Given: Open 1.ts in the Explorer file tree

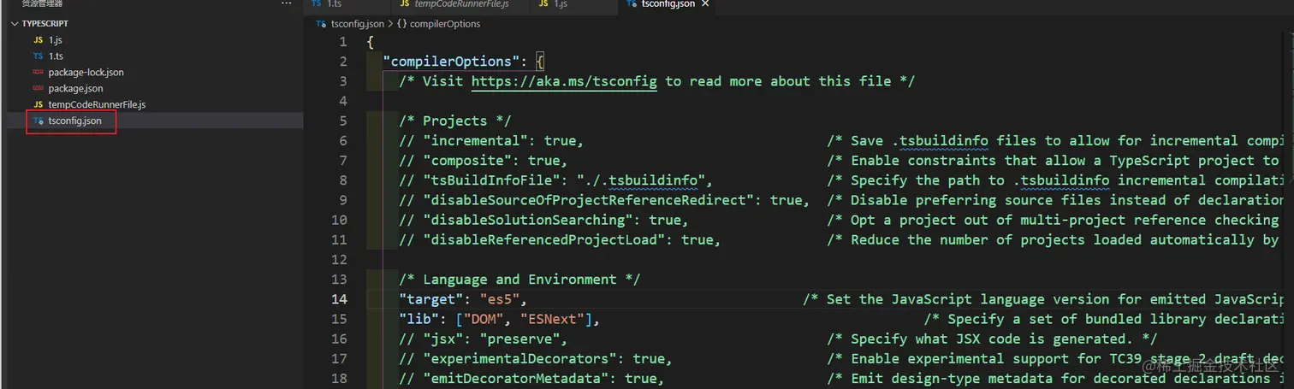Looking at the screenshot, I should pos(56,56).
